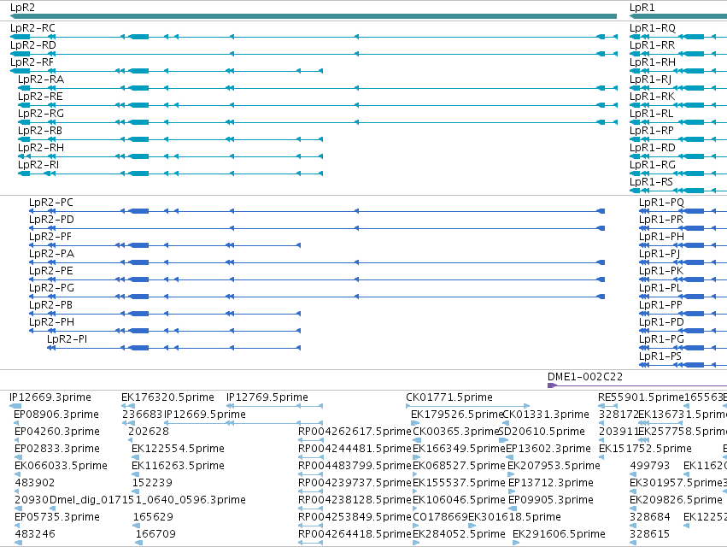Select the 152239 feature label
Image resolution: width=727 pixels, height=547 pixels.
pyautogui.click(x=152, y=484)
